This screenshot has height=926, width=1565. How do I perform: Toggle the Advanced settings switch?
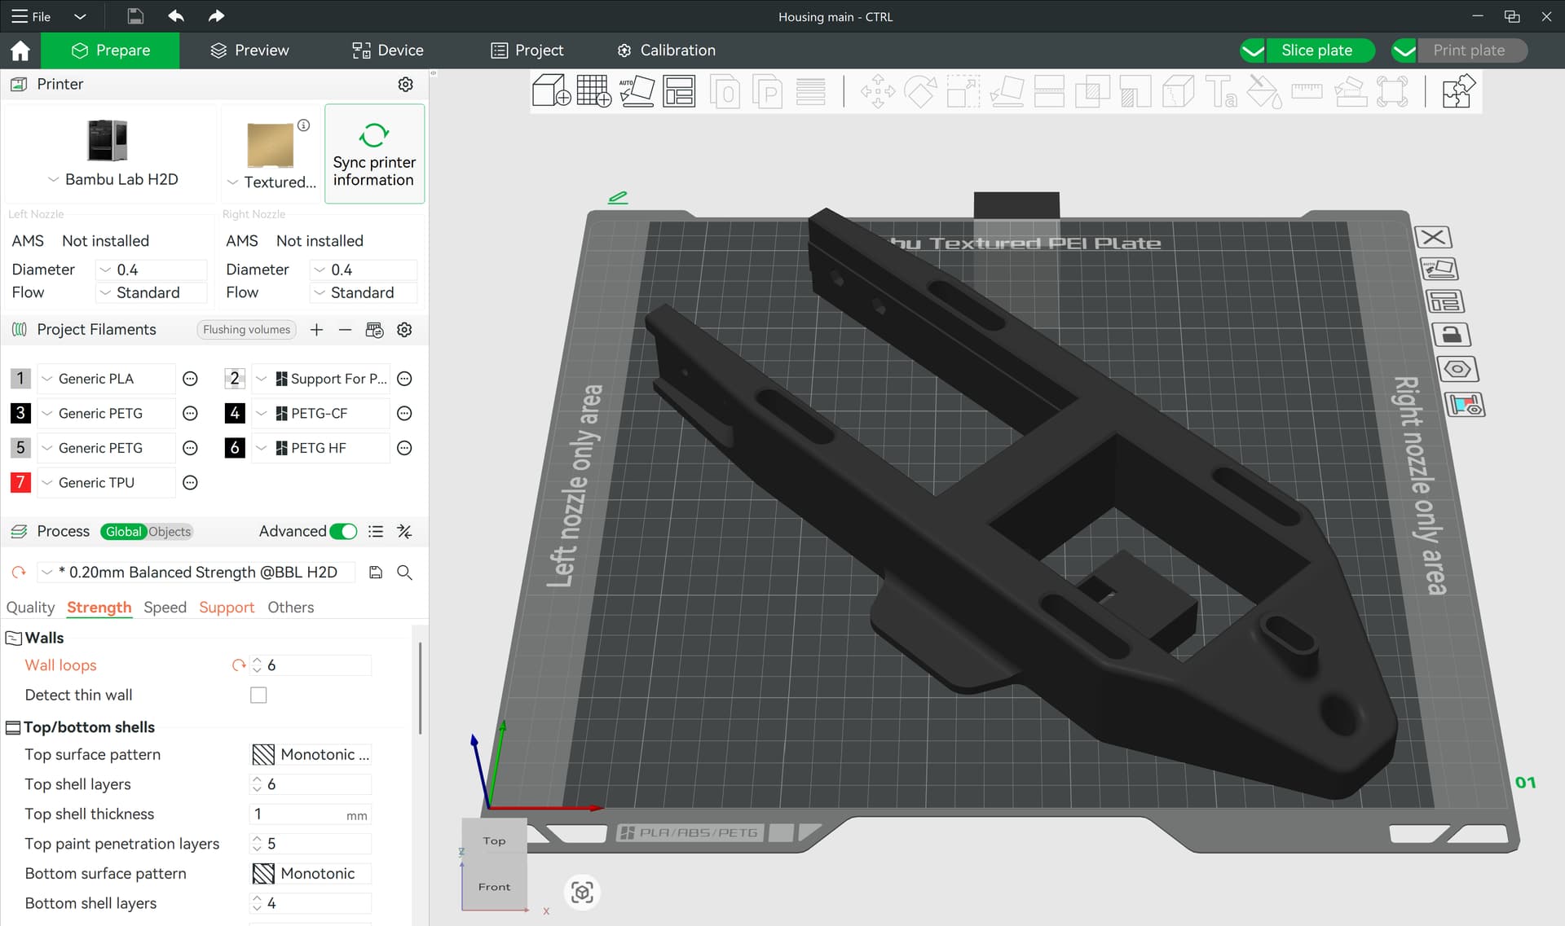point(343,532)
